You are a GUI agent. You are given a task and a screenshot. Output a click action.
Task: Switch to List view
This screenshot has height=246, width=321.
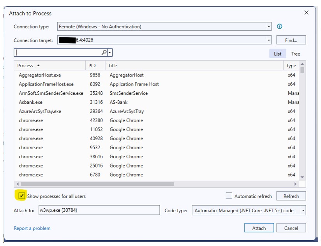(x=277, y=54)
